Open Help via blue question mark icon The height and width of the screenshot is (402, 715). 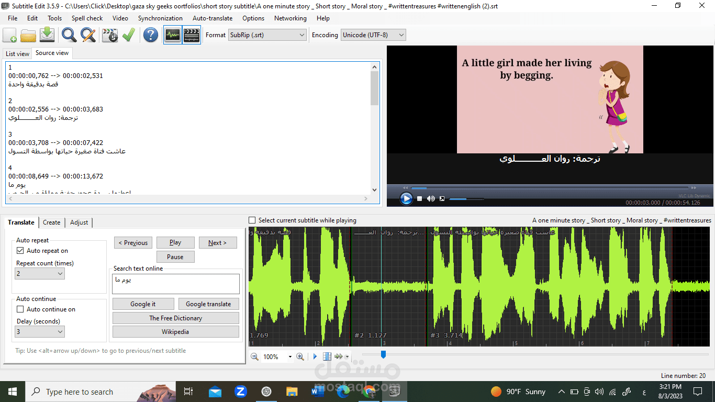[151, 35]
